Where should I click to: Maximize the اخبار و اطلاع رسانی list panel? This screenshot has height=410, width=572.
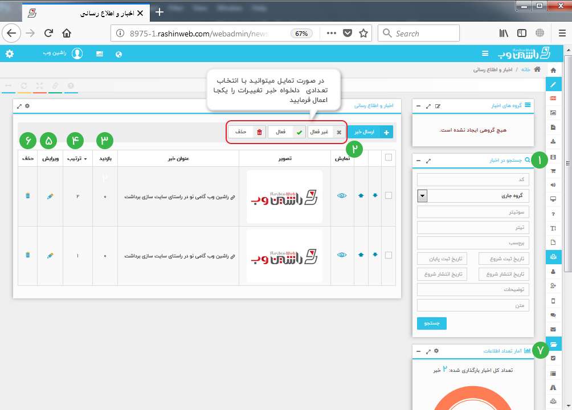pyautogui.click(x=19, y=106)
